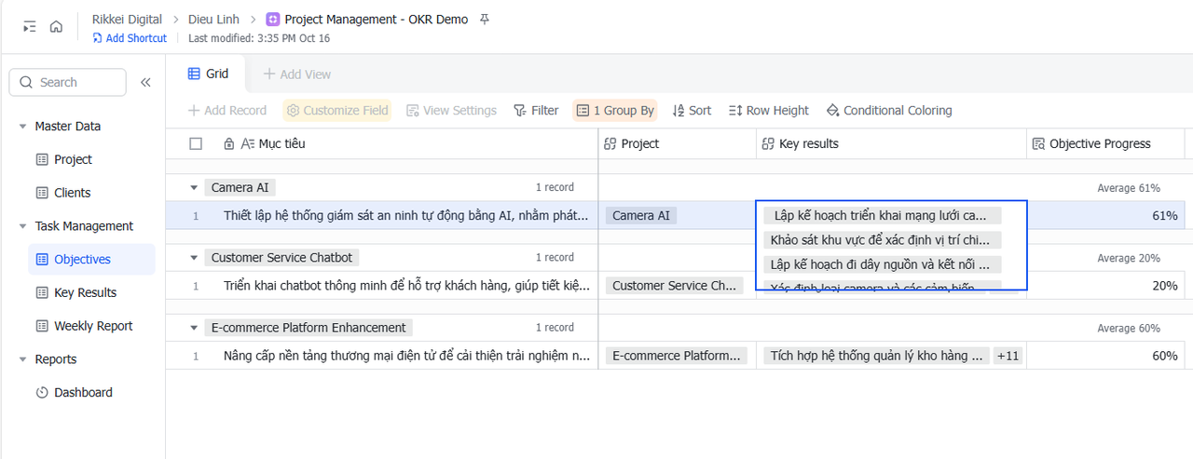
Task: Open Key Results table in sidebar
Action: click(x=85, y=293)
